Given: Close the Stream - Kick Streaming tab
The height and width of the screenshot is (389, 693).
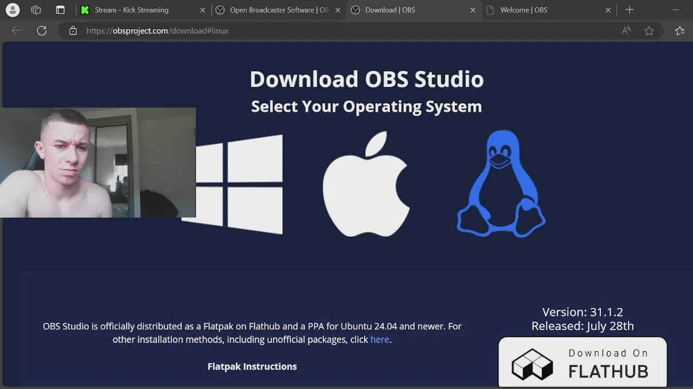Looking at the screenshot, I should 202,10.
